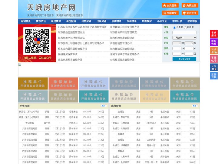
Task: Open sale listing 世纪新城
Action: coord(30,123)
